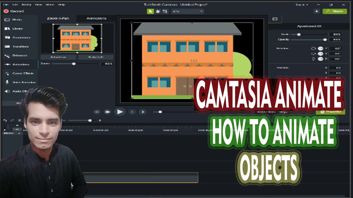The height and width of the screenshot is (198, 353).
Task: Click the green Share button
Action: (335, 11)
